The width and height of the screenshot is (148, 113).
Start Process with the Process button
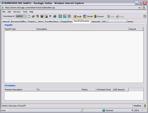[99, 16]
